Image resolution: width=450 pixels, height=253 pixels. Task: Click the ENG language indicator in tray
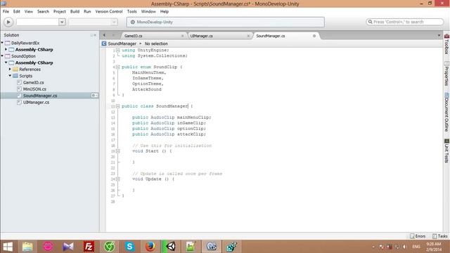click(416, 247)
